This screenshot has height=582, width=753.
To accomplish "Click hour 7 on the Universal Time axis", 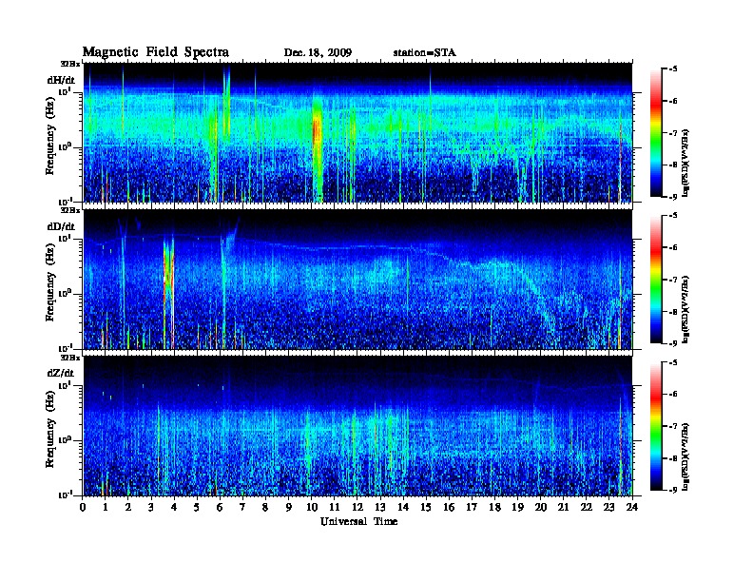I will click(242, 507).
